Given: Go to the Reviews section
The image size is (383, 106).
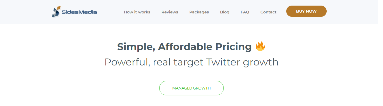Looking at the screenshot, I should [170, 12].
